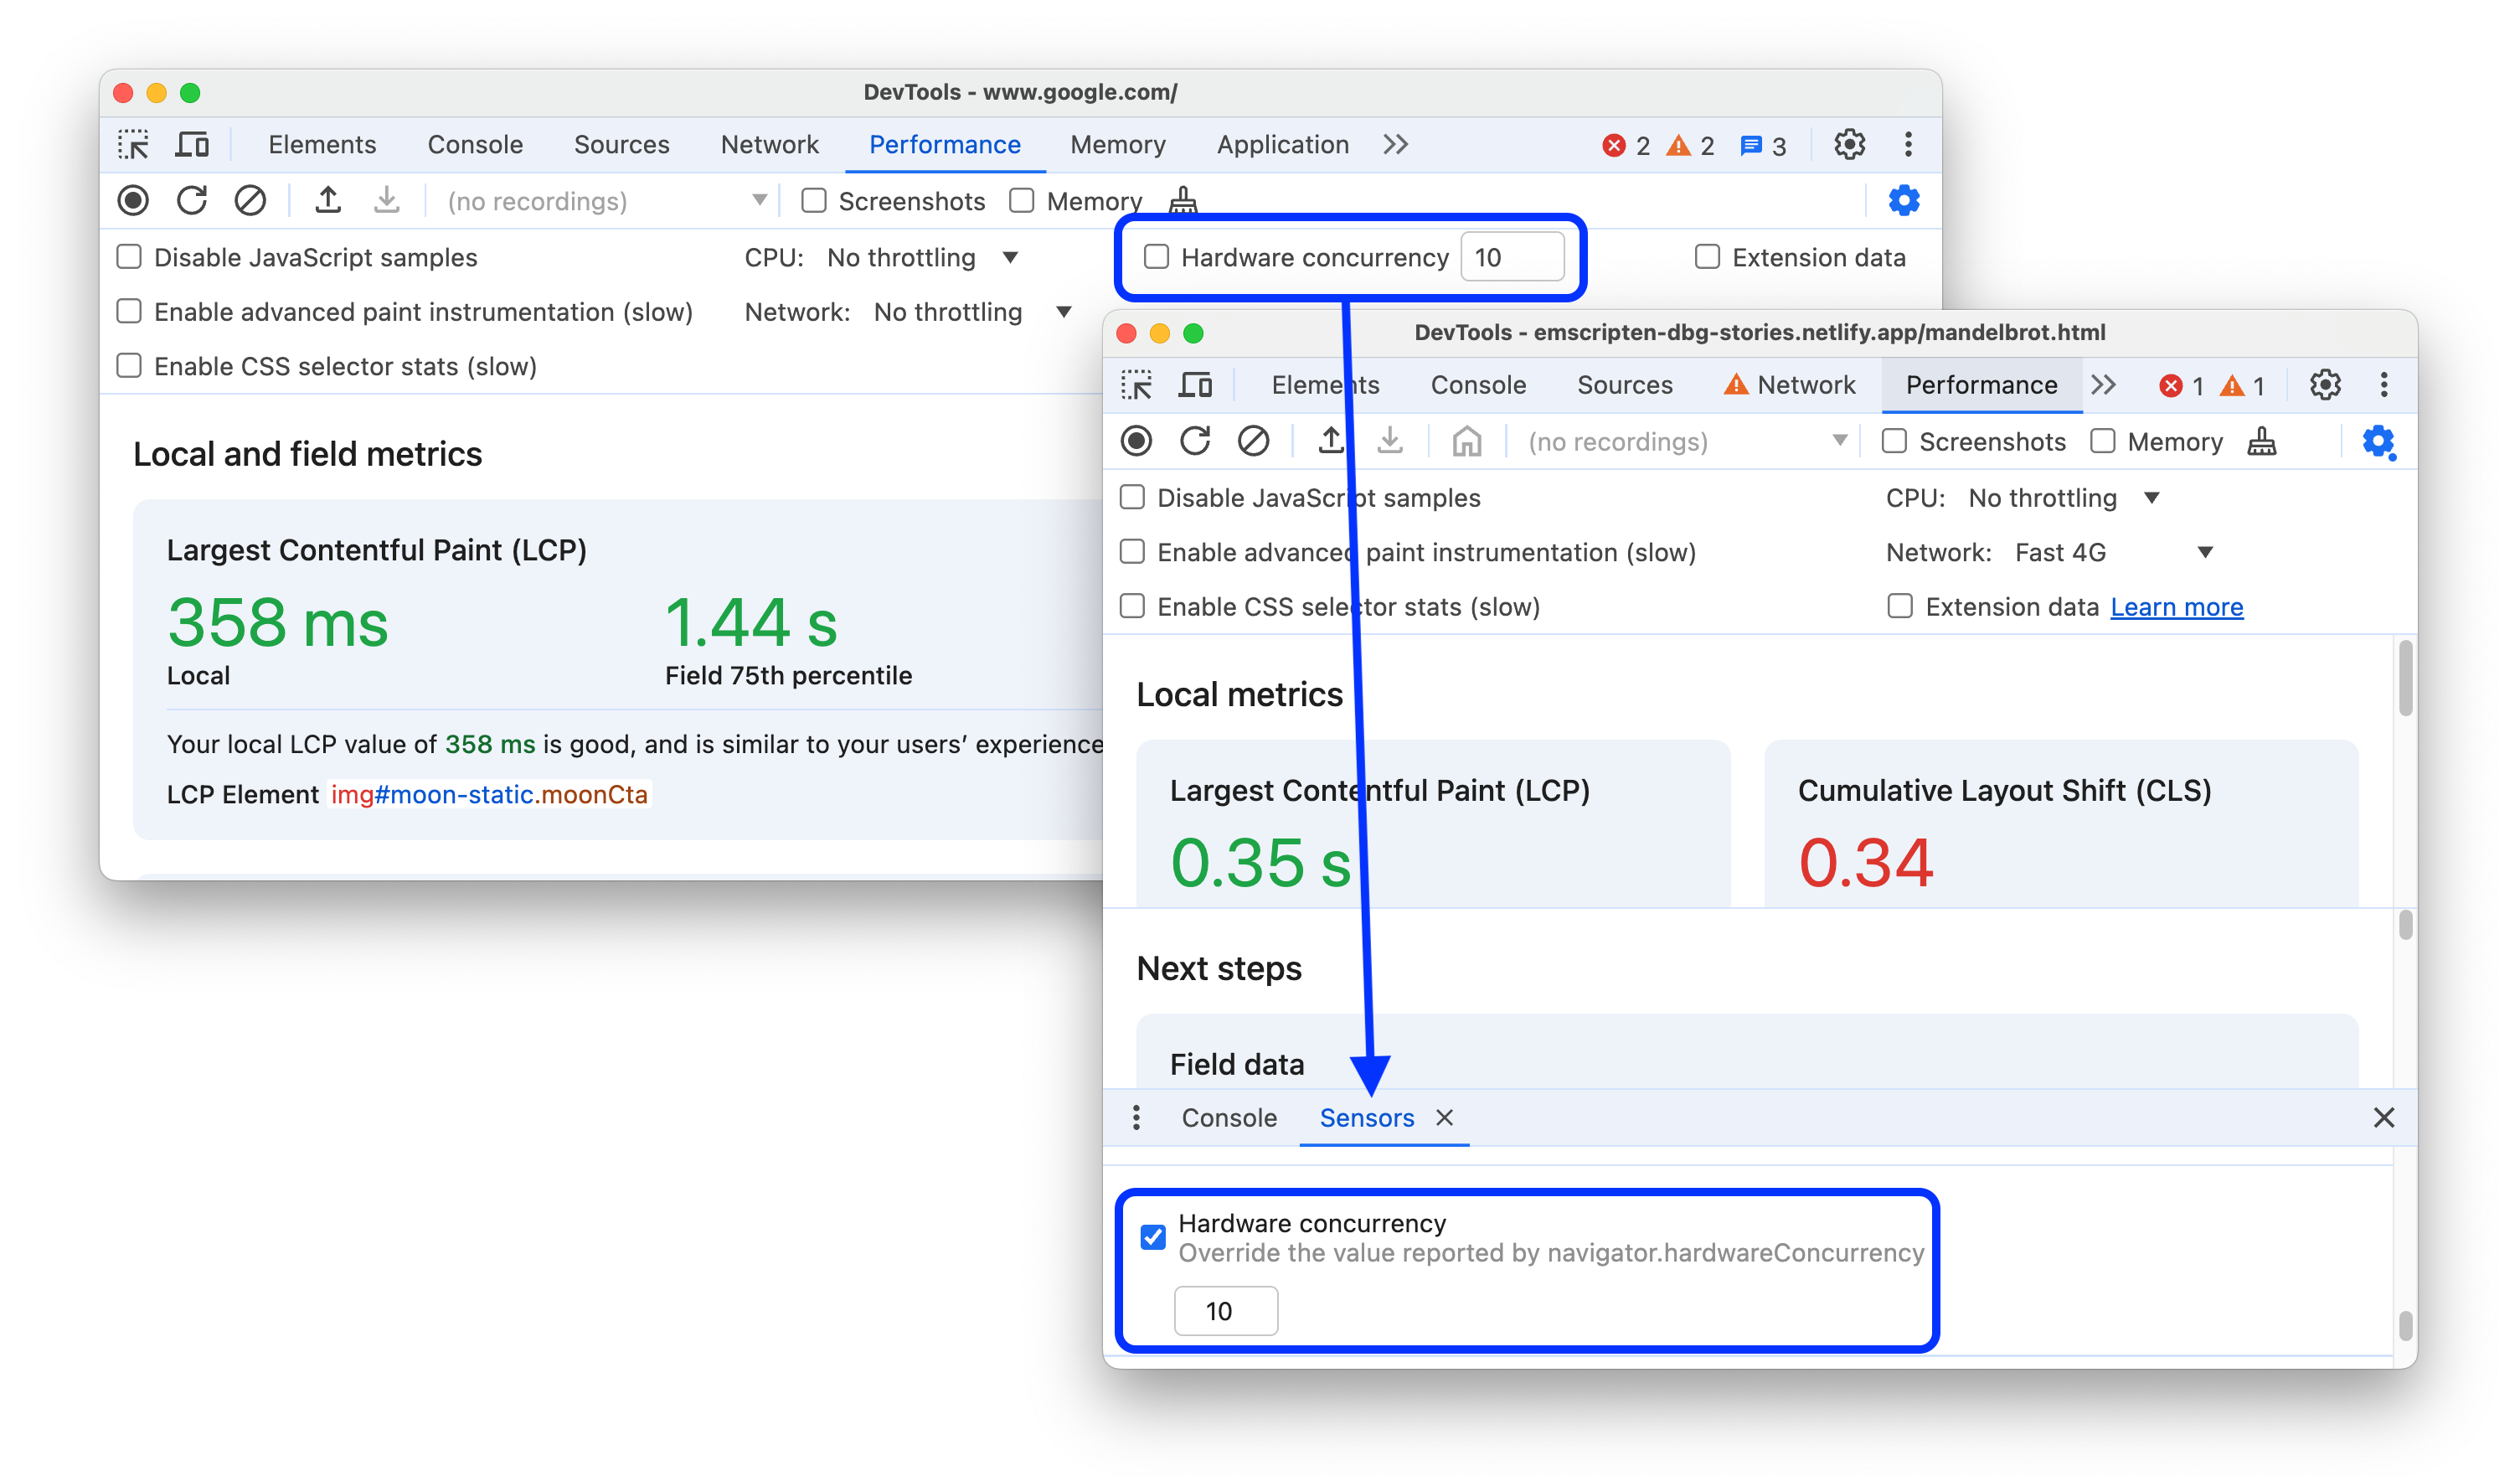Click Learn more link for Extension data

coord(2177,606)
